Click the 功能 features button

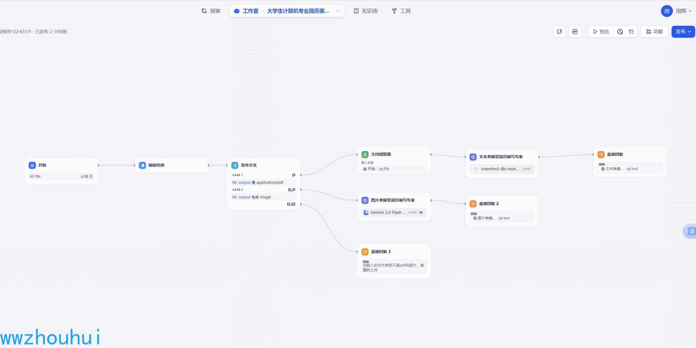click(654, 32)
